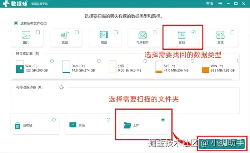Select the Win (C:) drive radio button
Image resolution: width=250 pixels, height=153 pixels.
(52, 61)
